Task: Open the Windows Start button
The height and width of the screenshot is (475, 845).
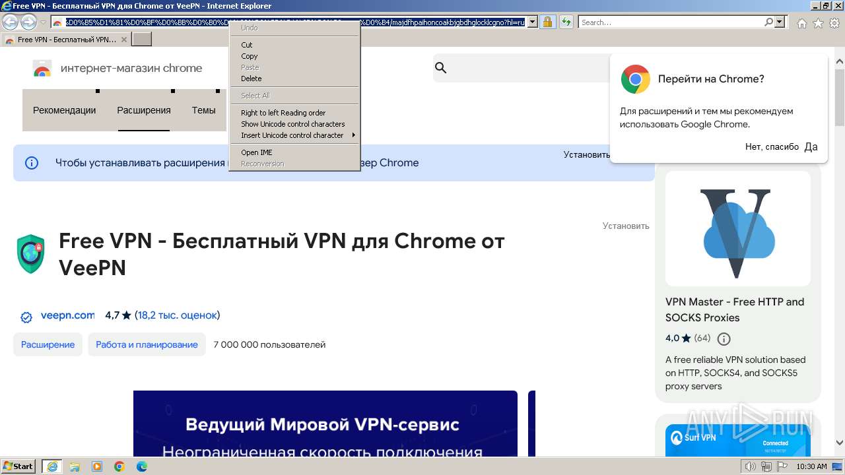Action: coord(18,466)
